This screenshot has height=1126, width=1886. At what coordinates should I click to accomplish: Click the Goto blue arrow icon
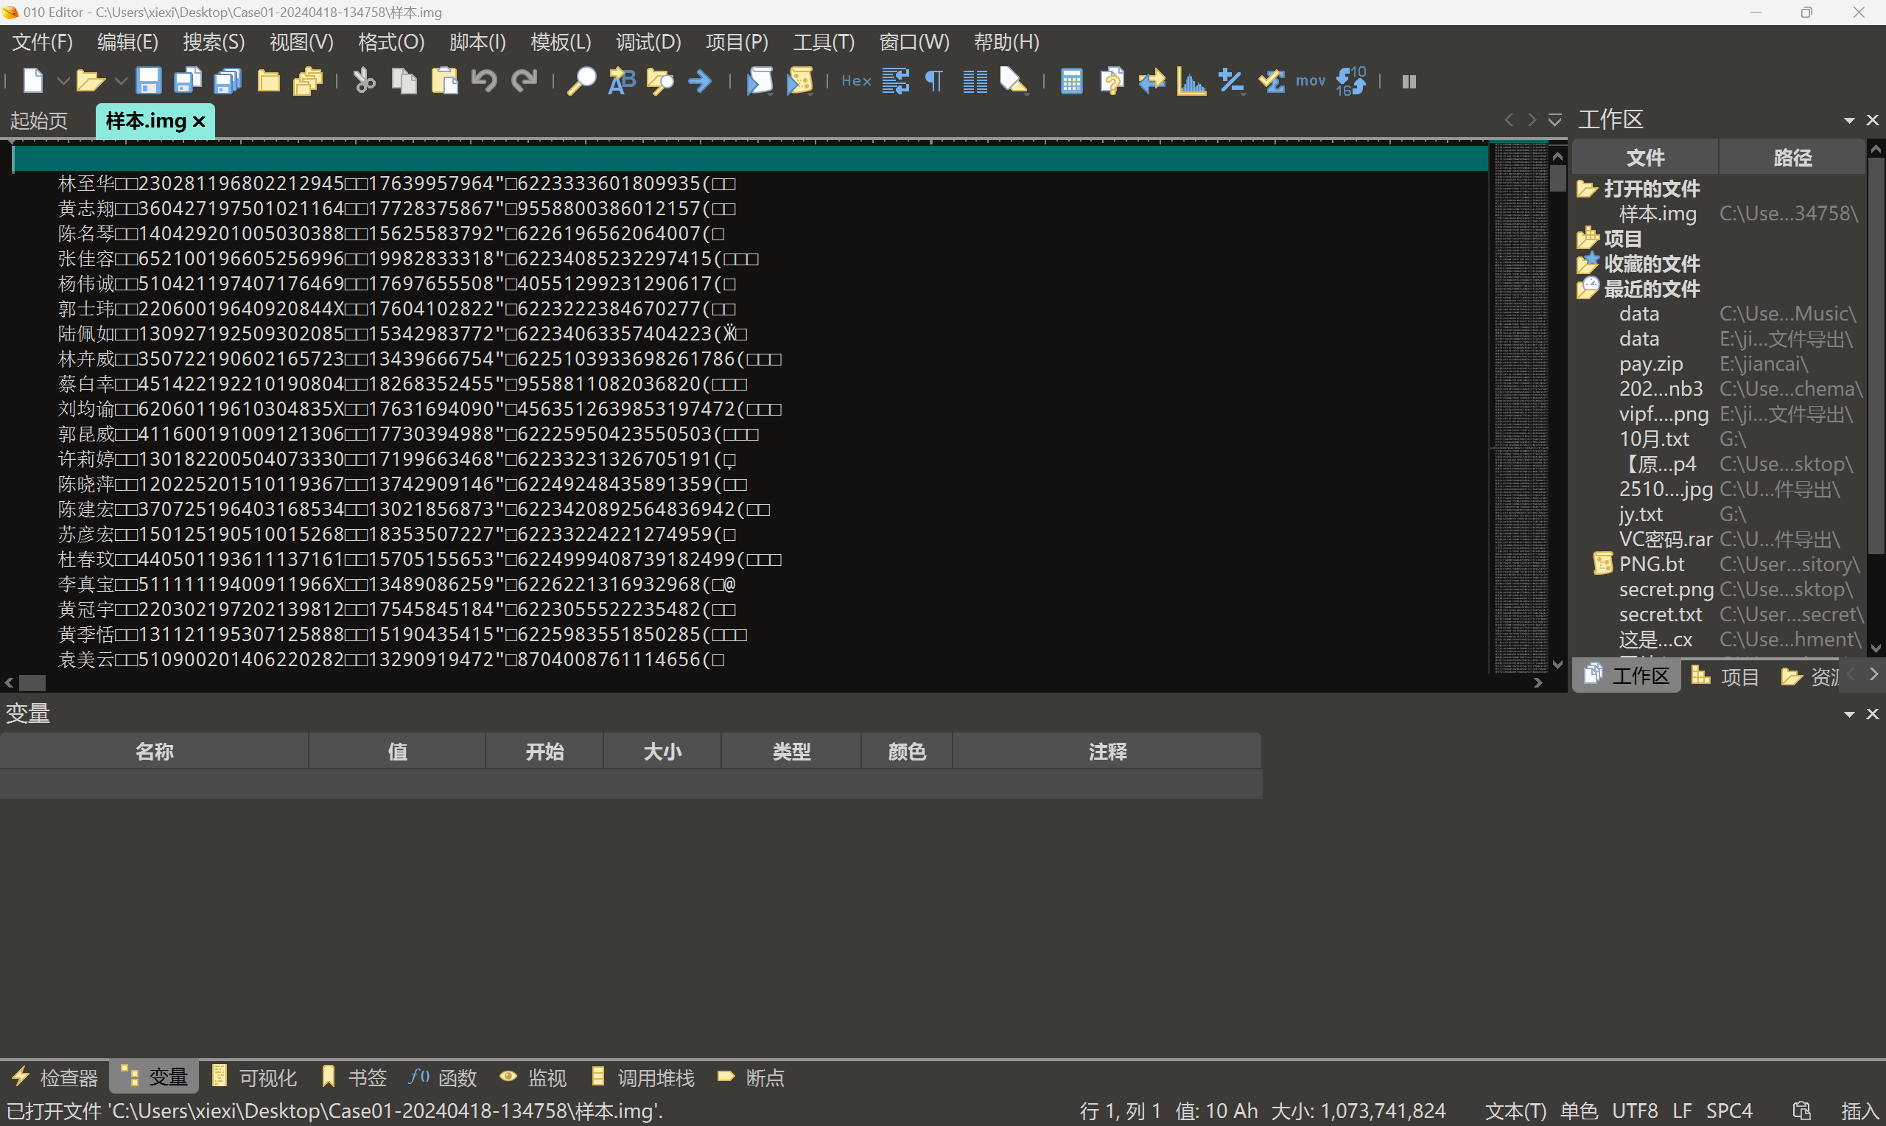[700, 80]
